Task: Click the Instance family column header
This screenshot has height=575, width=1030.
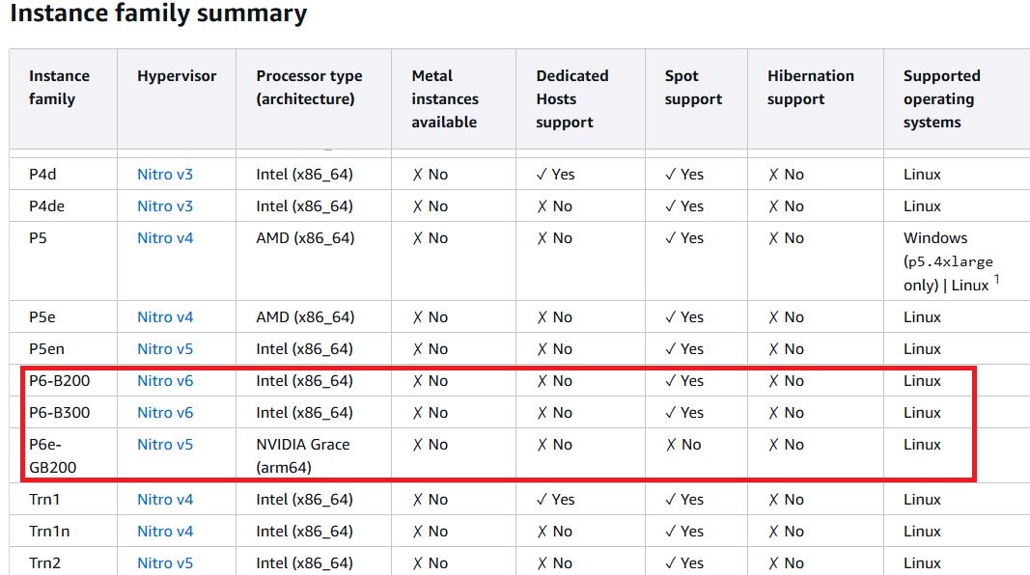Action: (x=59, y=88)
